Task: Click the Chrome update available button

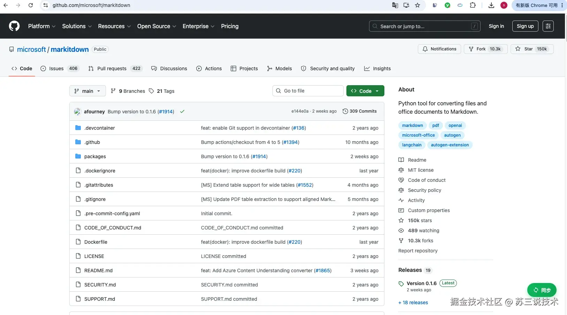Action: 539,5
